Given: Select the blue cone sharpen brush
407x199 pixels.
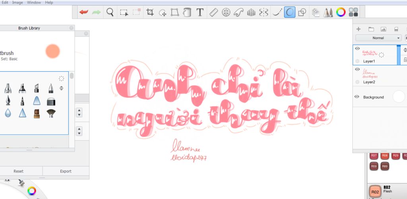Looking at the screenshot, I should pyautogui.click(x=23, y=113).
